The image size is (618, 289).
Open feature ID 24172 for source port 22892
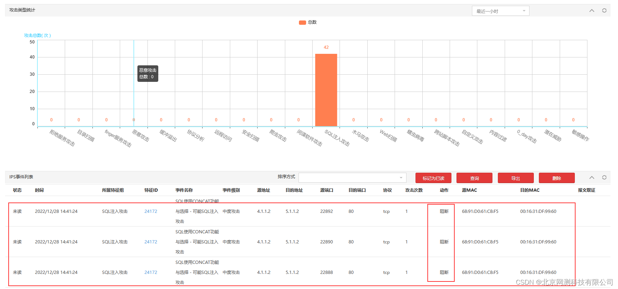click(x=151, y=211)
